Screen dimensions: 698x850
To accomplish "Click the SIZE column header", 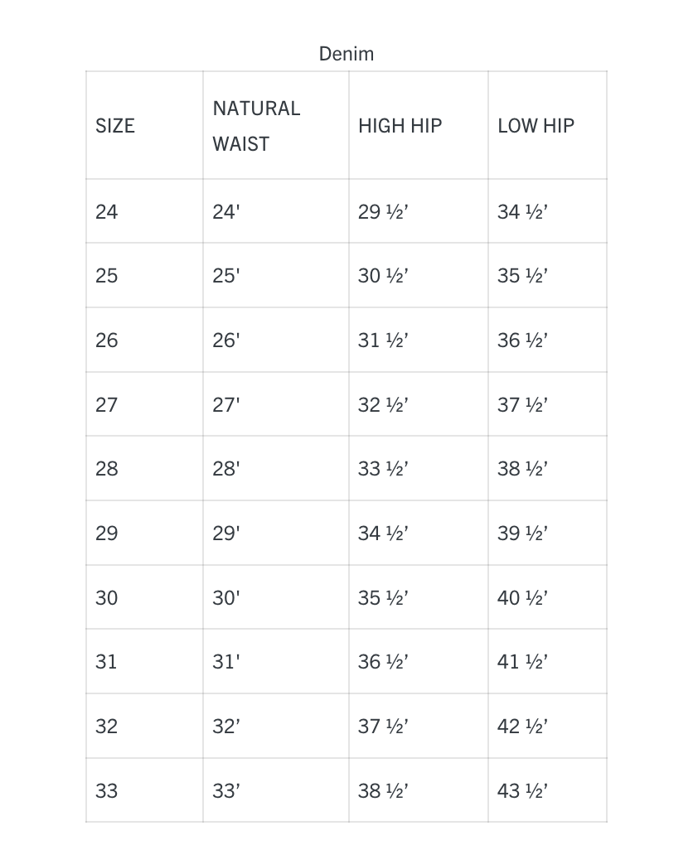I will click(115, 126).
